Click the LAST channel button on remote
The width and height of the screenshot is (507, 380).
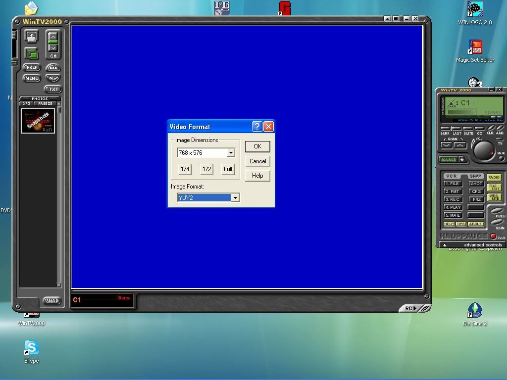456,129
